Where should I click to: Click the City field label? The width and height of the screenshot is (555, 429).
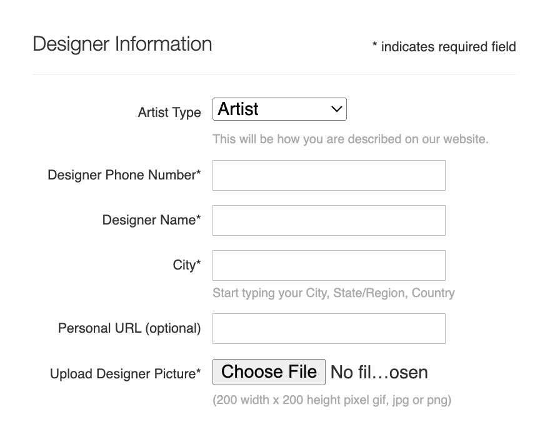tap(187, 265)
